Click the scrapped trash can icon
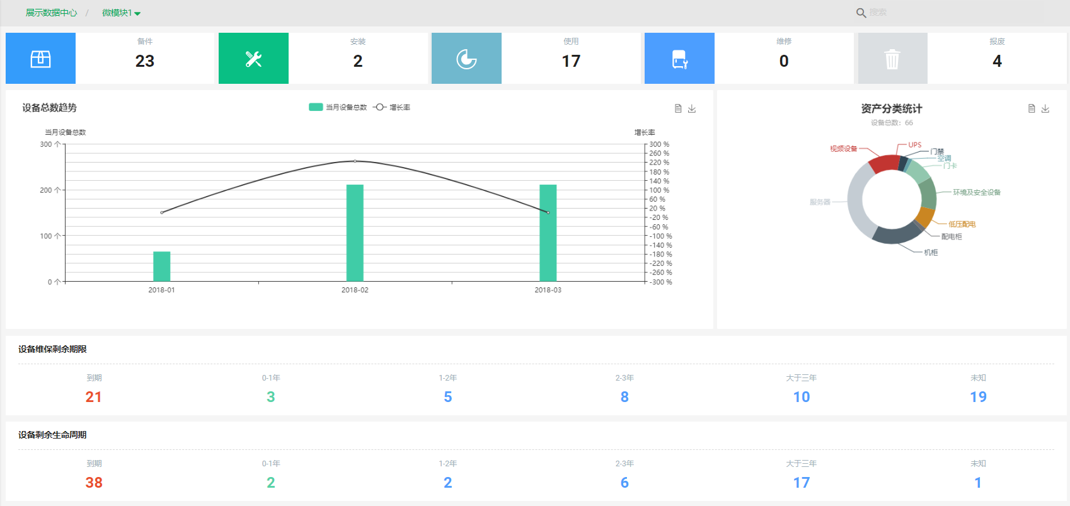 [x=892, y=59]
